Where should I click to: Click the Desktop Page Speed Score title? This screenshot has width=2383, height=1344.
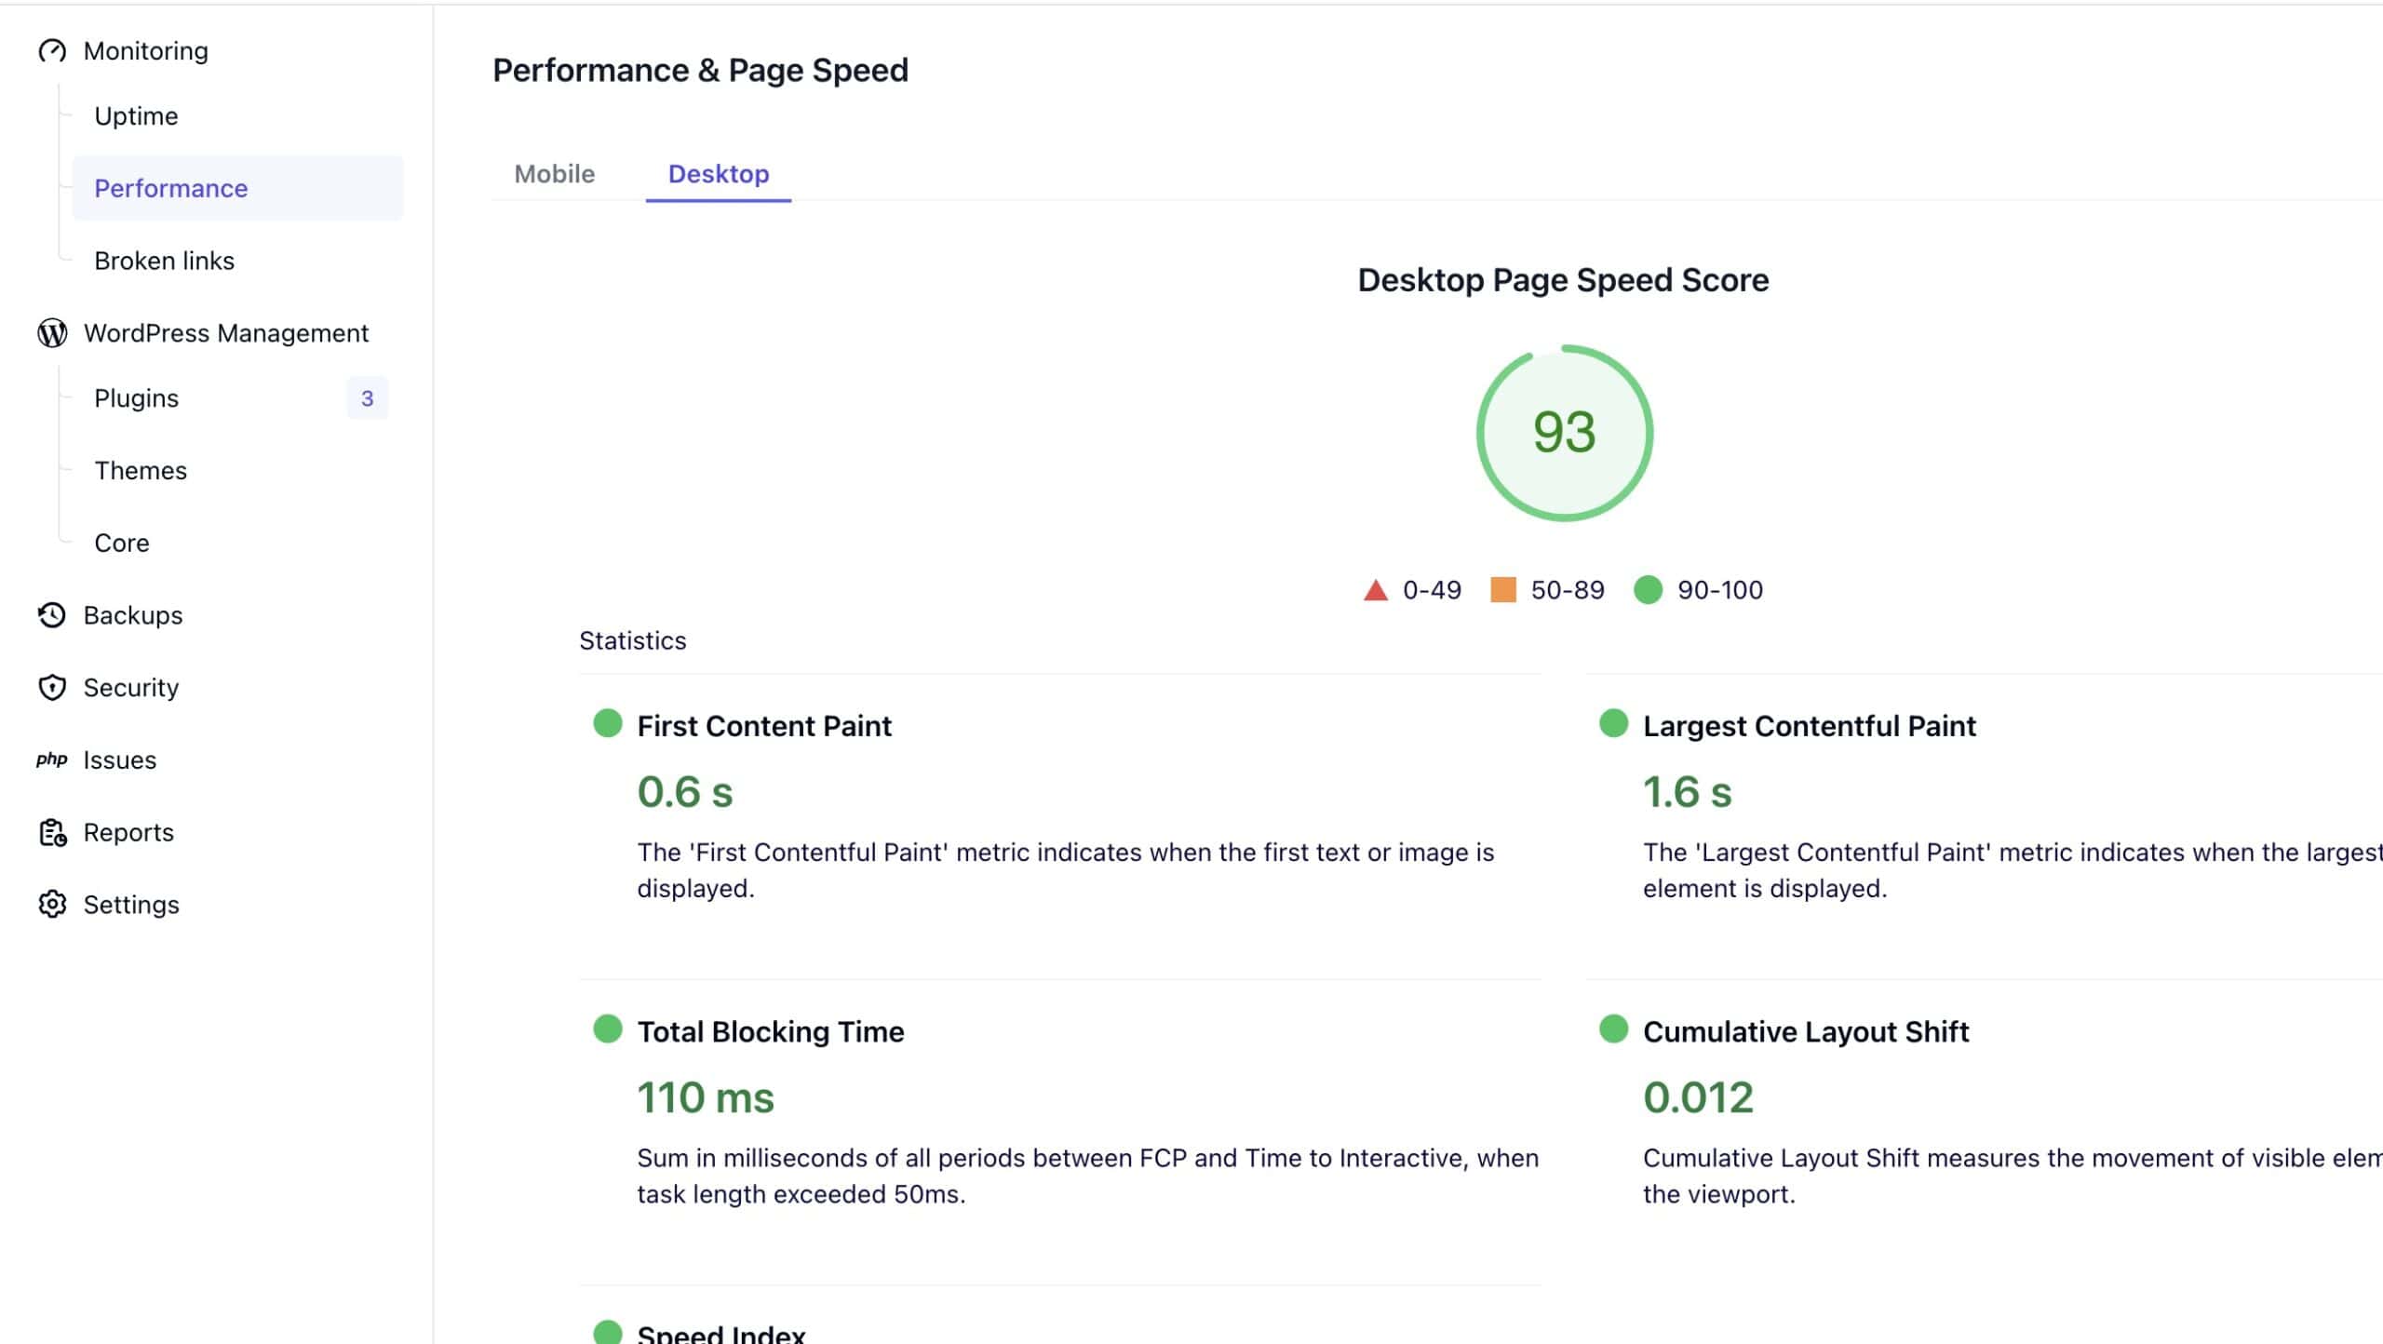pos(1563,280)
